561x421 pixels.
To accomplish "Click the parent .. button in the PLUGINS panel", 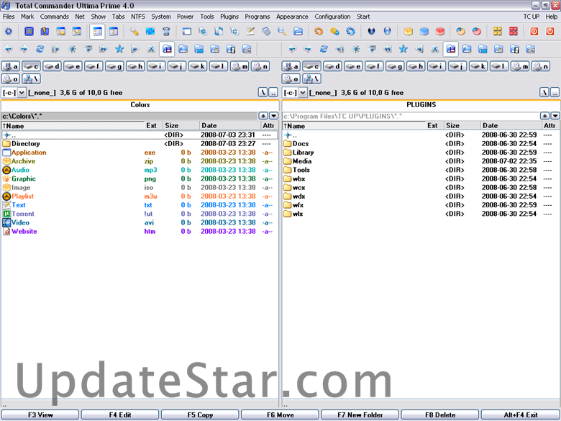I will [x=555, y=93].
